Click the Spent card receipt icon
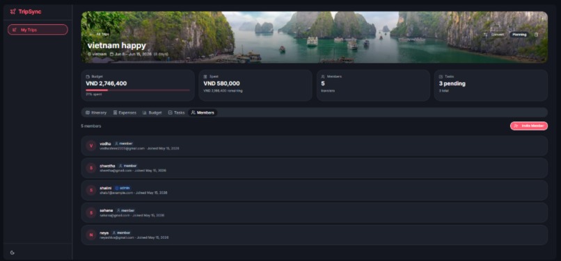Viewport: 561px width, 261px height. click(x=205, y=76)
